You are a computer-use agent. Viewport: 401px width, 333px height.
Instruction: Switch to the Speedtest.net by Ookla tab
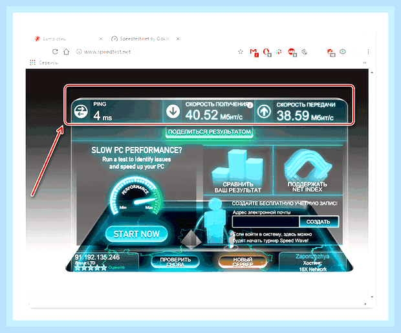(140, 39)
